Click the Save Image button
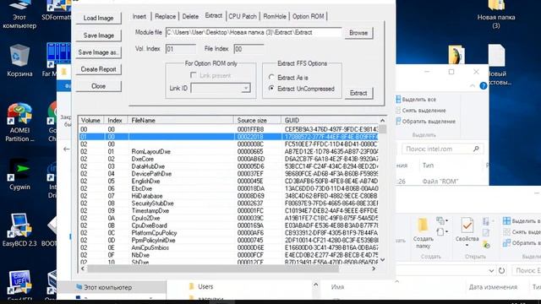 98,35
